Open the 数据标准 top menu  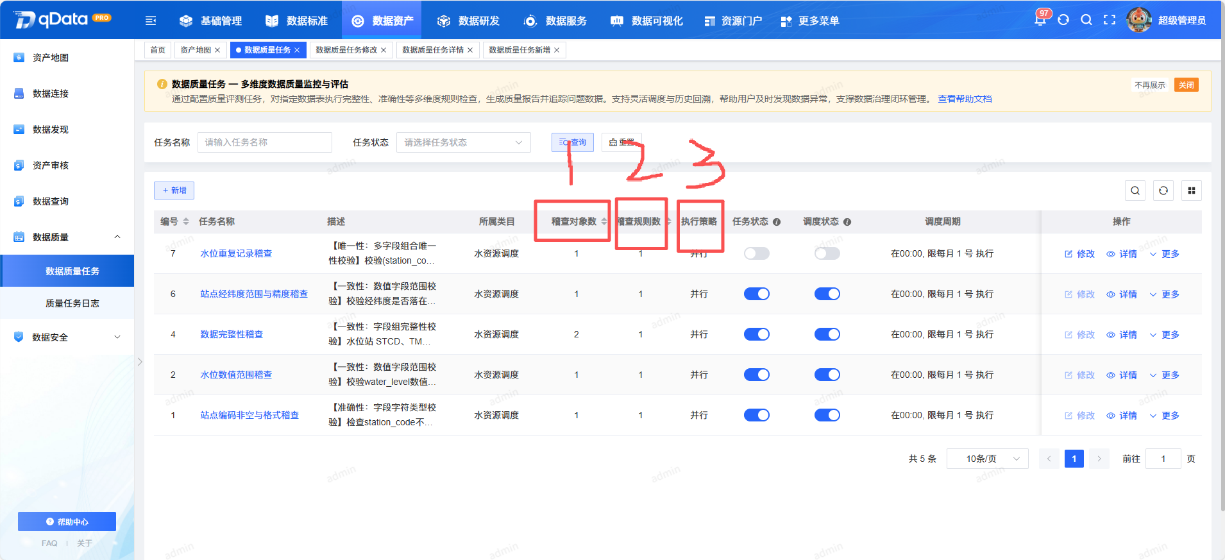coord(296,21)
